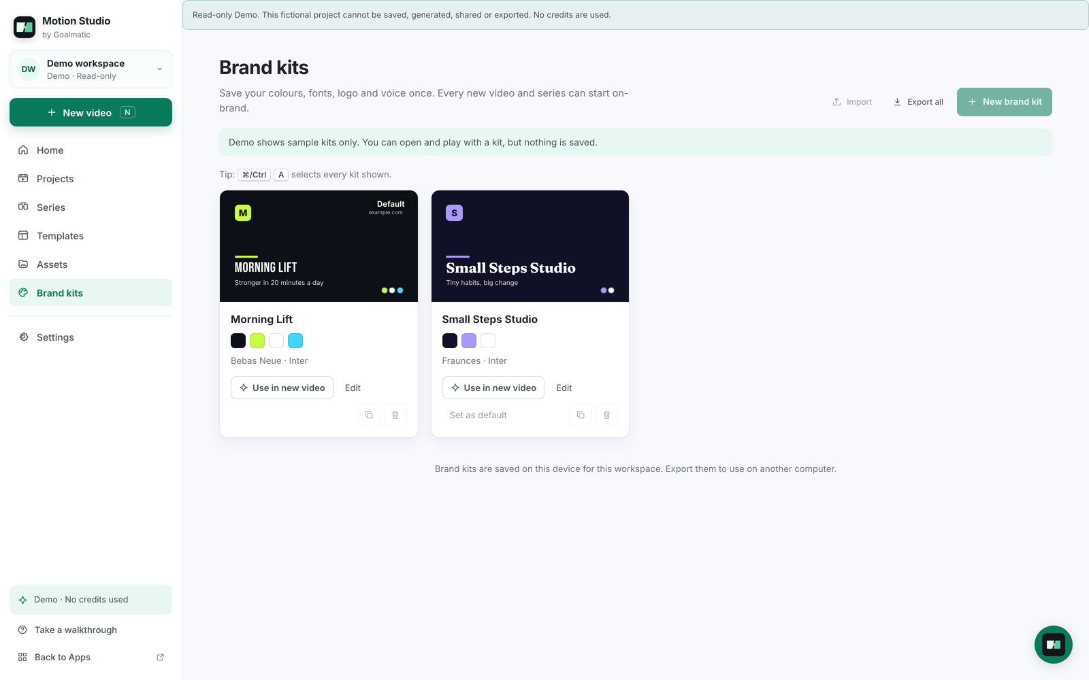Screen dimensions: 1089x680
Task: Open Templates in the sidebar
Action: (91, 236)
